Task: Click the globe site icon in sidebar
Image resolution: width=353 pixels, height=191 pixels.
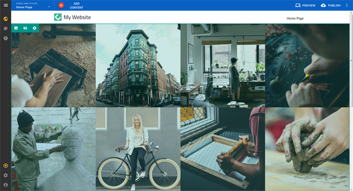Action: point(6,19)
